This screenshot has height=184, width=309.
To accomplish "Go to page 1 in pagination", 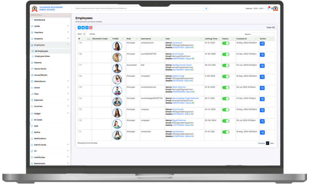I will coord(267,143).
